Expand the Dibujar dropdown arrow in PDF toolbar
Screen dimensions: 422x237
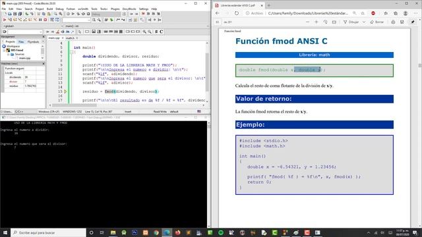click(x=364, y=22)
